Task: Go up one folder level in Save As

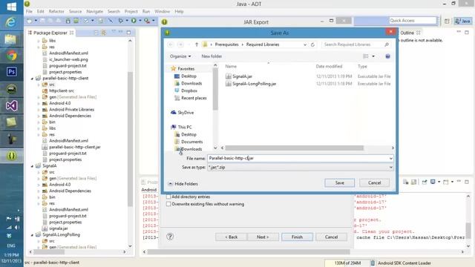Action: (x=197, y=44)
